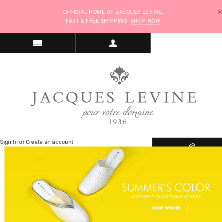Image resolution: width=222 pixels, height=222 pixels.
Task: Close the pink promotional banner
Action: (x=220, y=12)
